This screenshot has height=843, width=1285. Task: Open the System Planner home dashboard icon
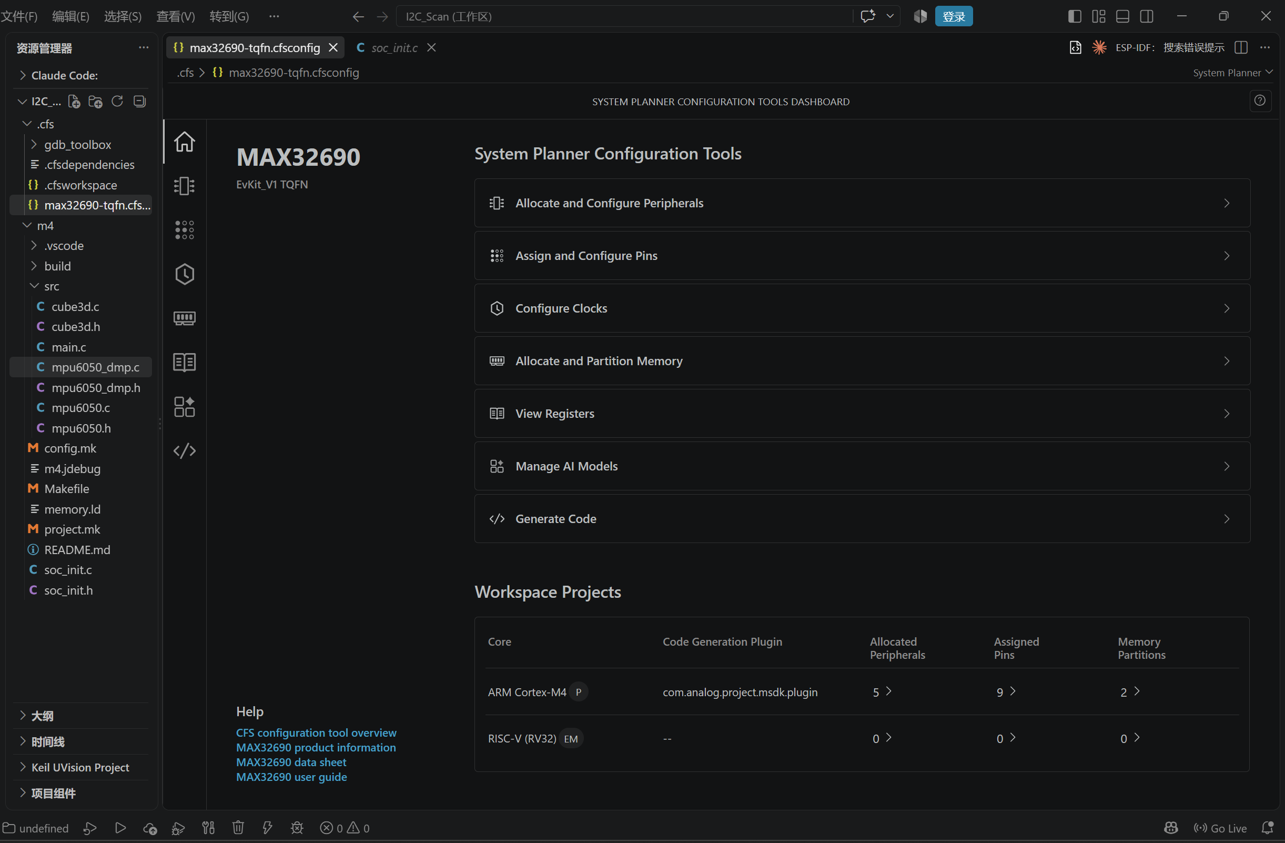[x=184, y=142]
